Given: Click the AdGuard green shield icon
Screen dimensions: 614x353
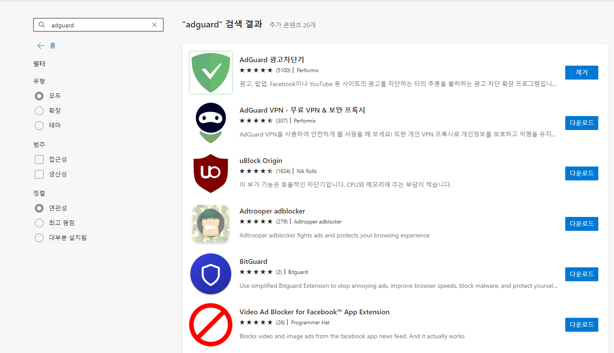Looking at the screenshot, I should 211,73.
